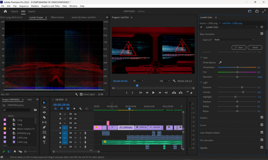Click the Reset button under Input LUT
This screenshot has height=160, width=268.
(255, 47)
